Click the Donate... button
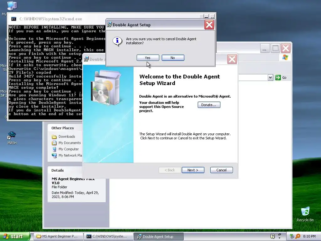This screenshot has height=241, width=321. pyautogui.click(x=209, y=105)
